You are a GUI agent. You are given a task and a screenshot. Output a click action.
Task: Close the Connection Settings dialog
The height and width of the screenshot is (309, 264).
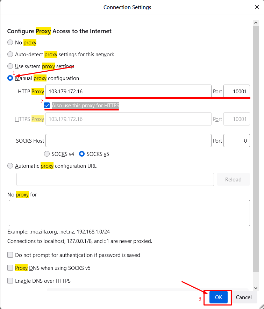click(x=257, y=7)
